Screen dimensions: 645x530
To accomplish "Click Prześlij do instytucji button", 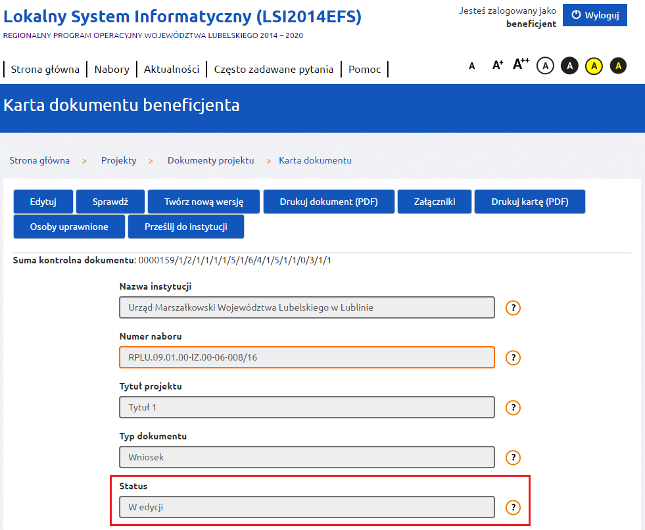I will (186, 227).
